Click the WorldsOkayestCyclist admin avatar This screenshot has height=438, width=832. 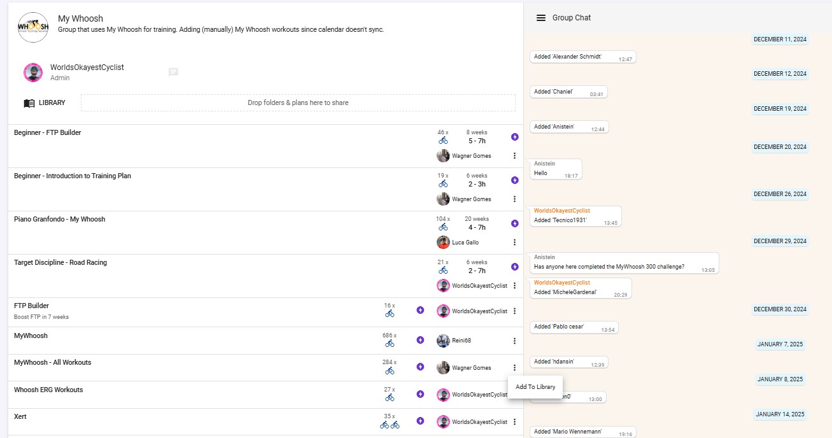tap(33, 73)
